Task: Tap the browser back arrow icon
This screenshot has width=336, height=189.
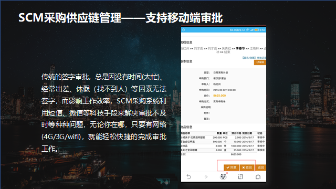Action: tap(188, 177)
